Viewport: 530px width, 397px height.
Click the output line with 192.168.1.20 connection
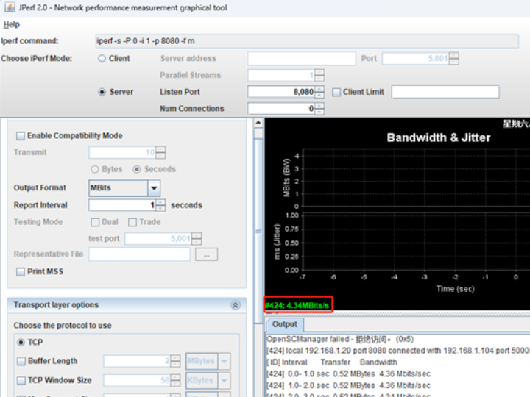pos(398,351)
